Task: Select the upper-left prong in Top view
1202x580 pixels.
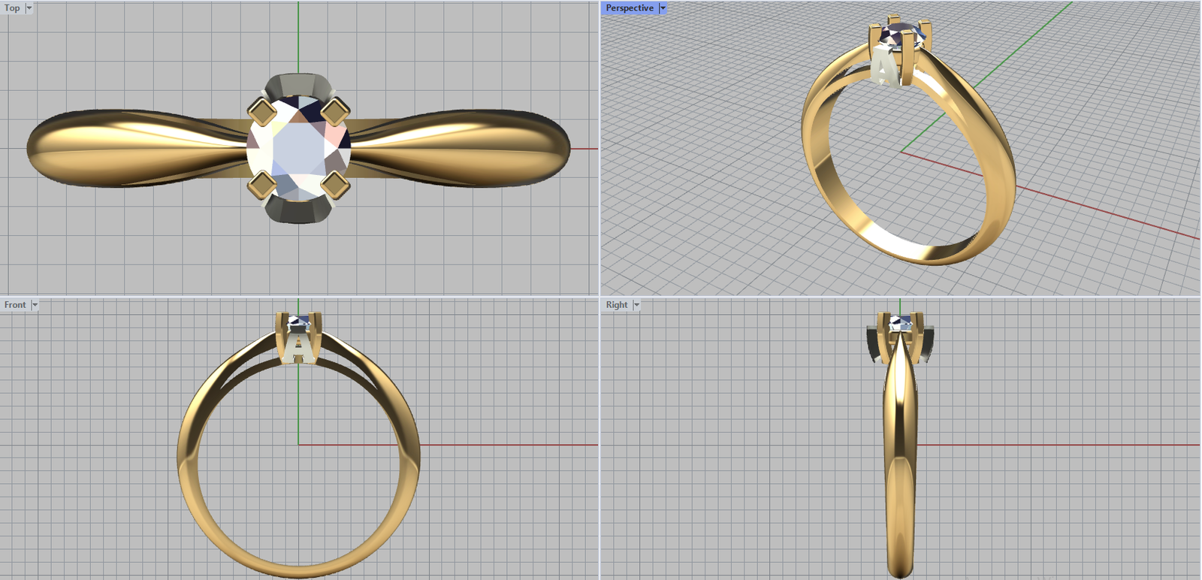Action: click(262, 112)
